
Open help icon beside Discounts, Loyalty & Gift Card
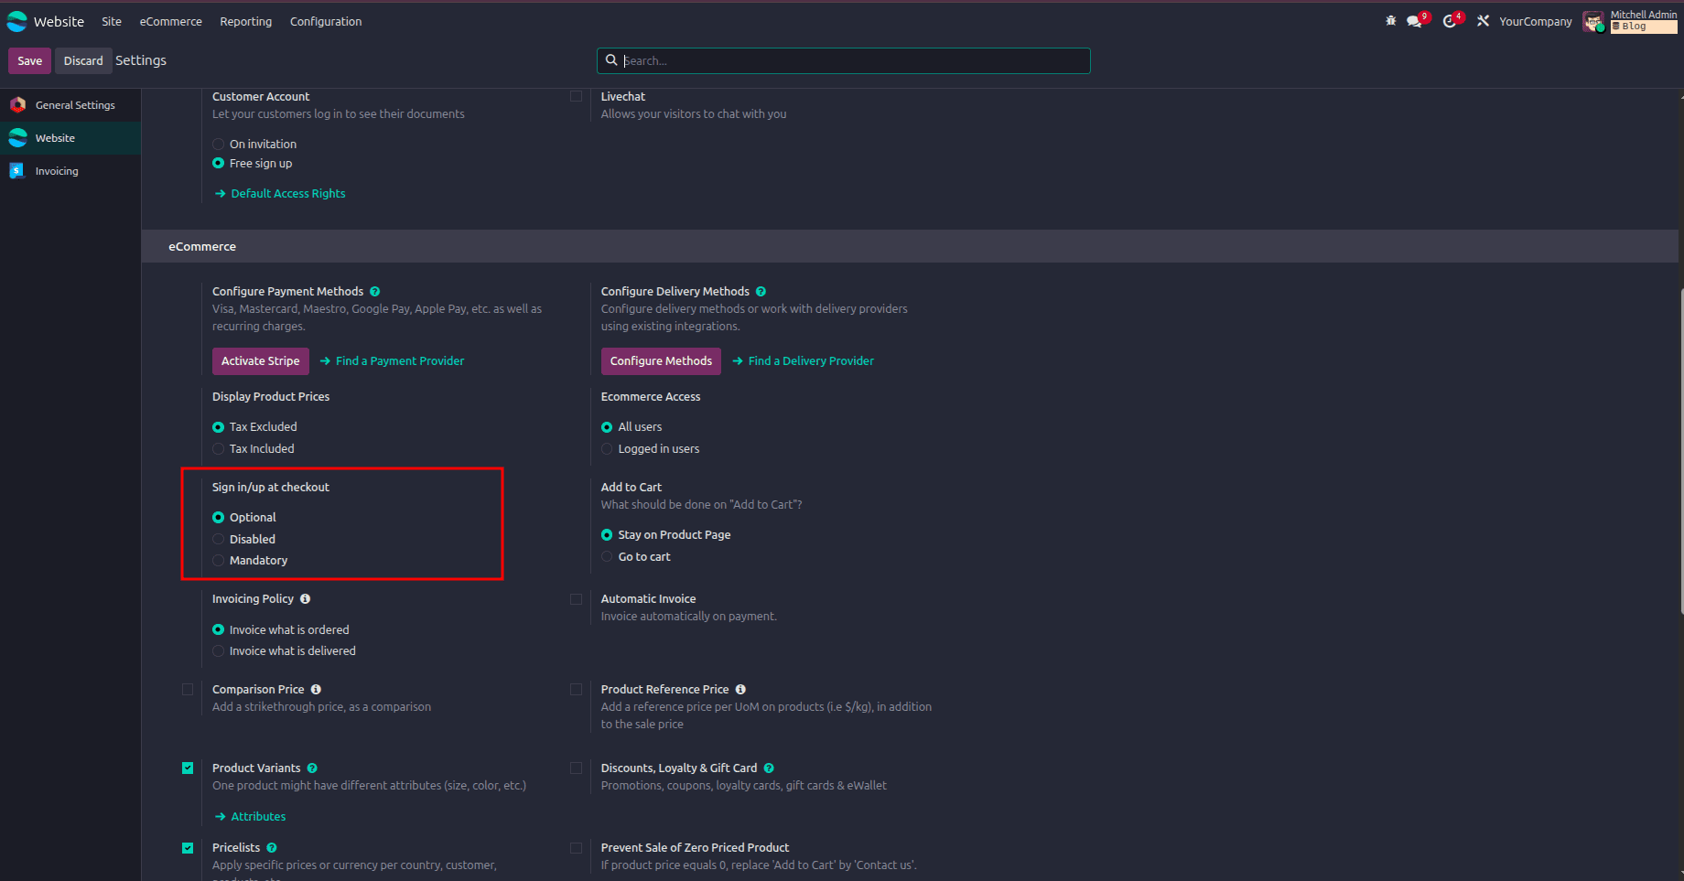(x=769, y=768)
